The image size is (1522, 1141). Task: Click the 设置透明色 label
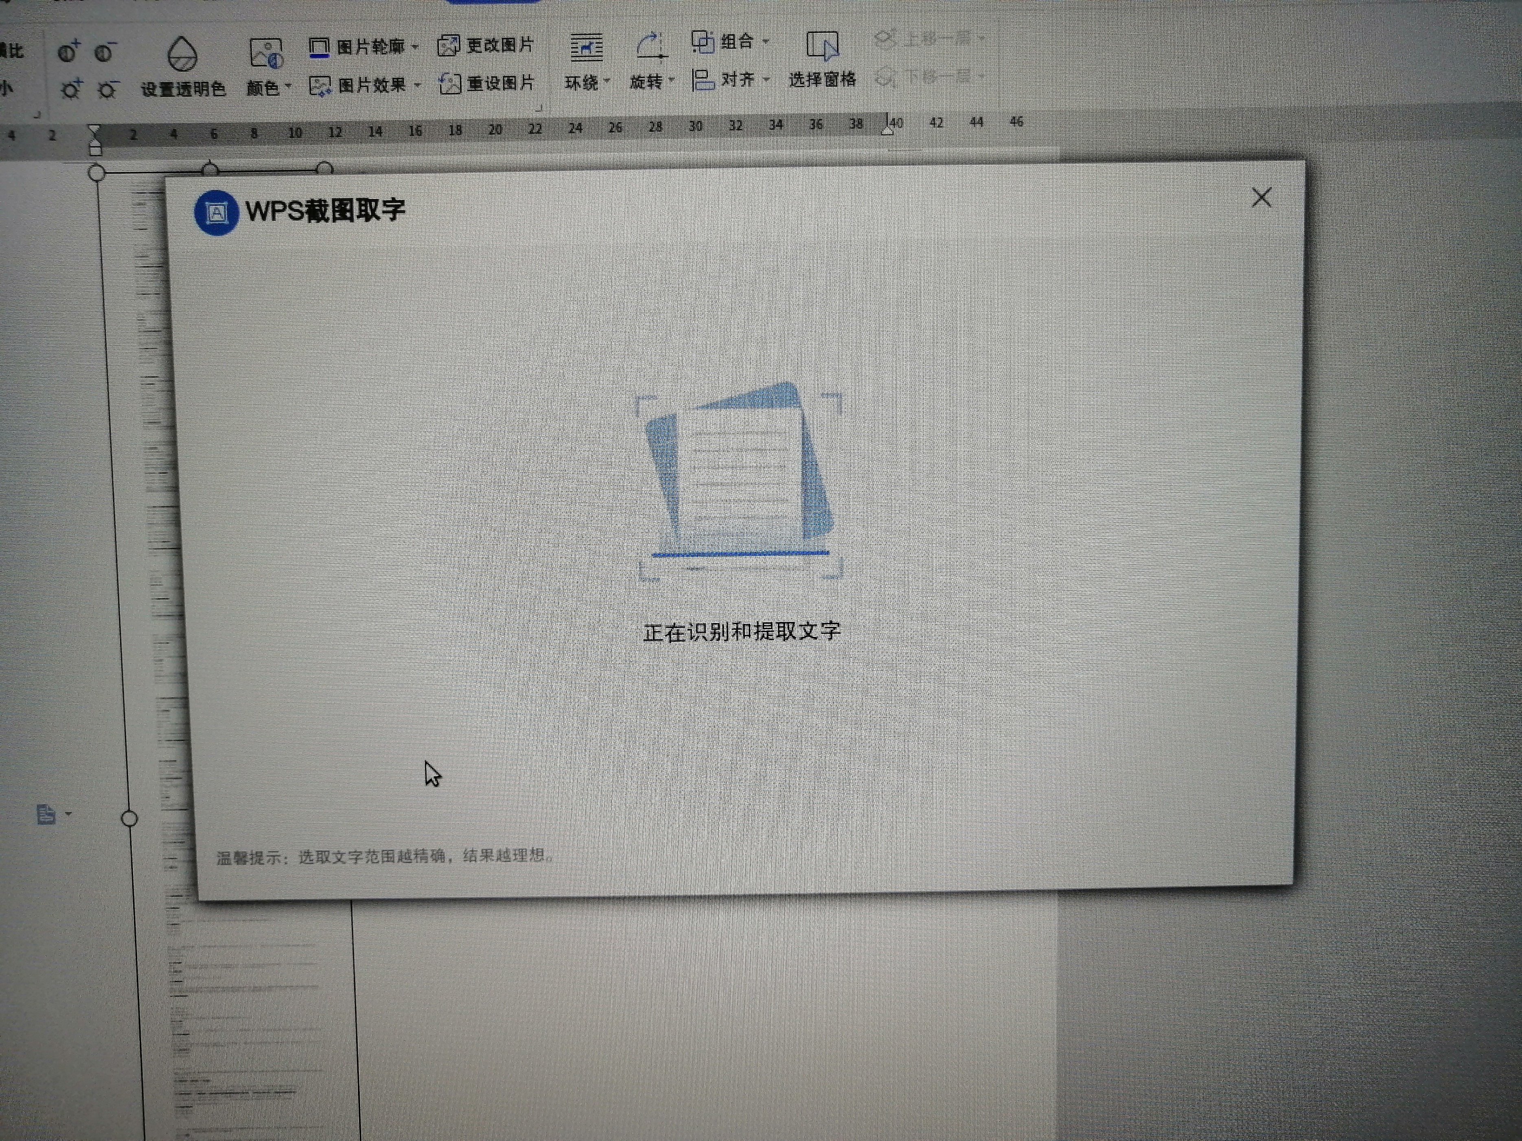tap(184, 90)
